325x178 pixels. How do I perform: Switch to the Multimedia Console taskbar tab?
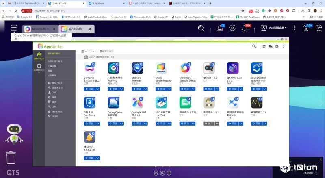click(x=40, y=29)
